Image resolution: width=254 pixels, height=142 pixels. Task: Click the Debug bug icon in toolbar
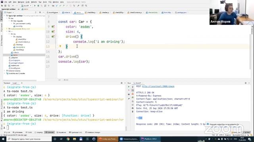[38, 6]
